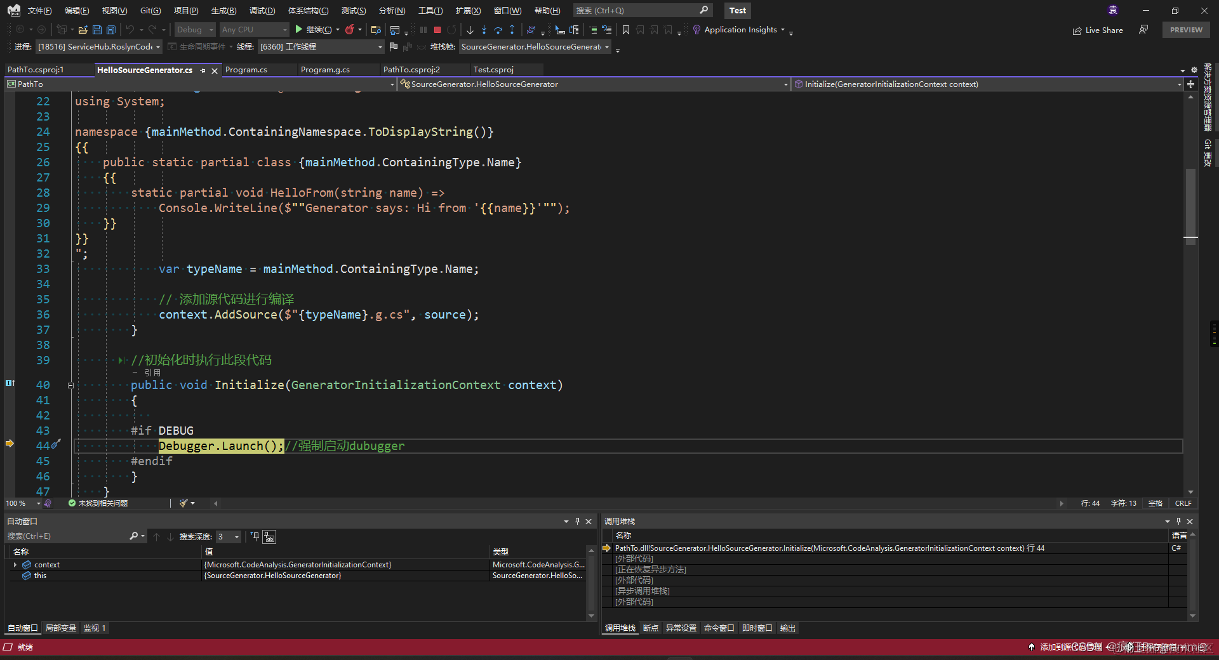Open the Initialize member navigation dropdown
Viewport: 1219px width, 660px height.
point(987,84)
